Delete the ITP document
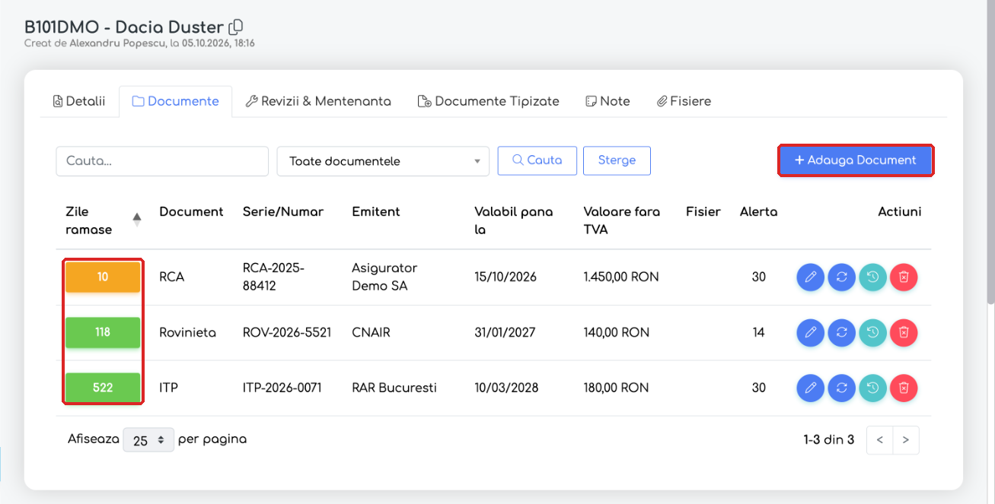The image size is (995, 504). pyautogui.click(x=904, y=388)
